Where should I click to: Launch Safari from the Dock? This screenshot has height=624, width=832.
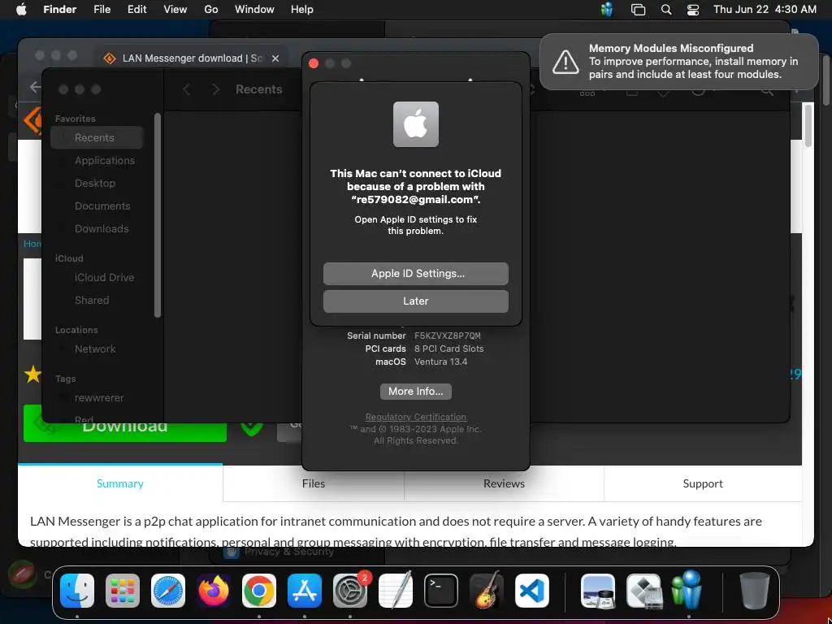point(168,591)
